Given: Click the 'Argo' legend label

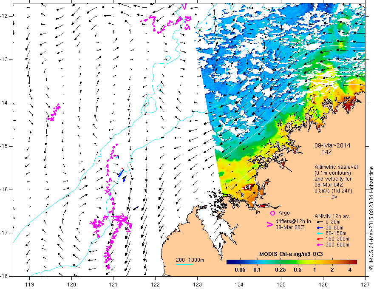Looking at the screenshot, I should pos(284,213).
